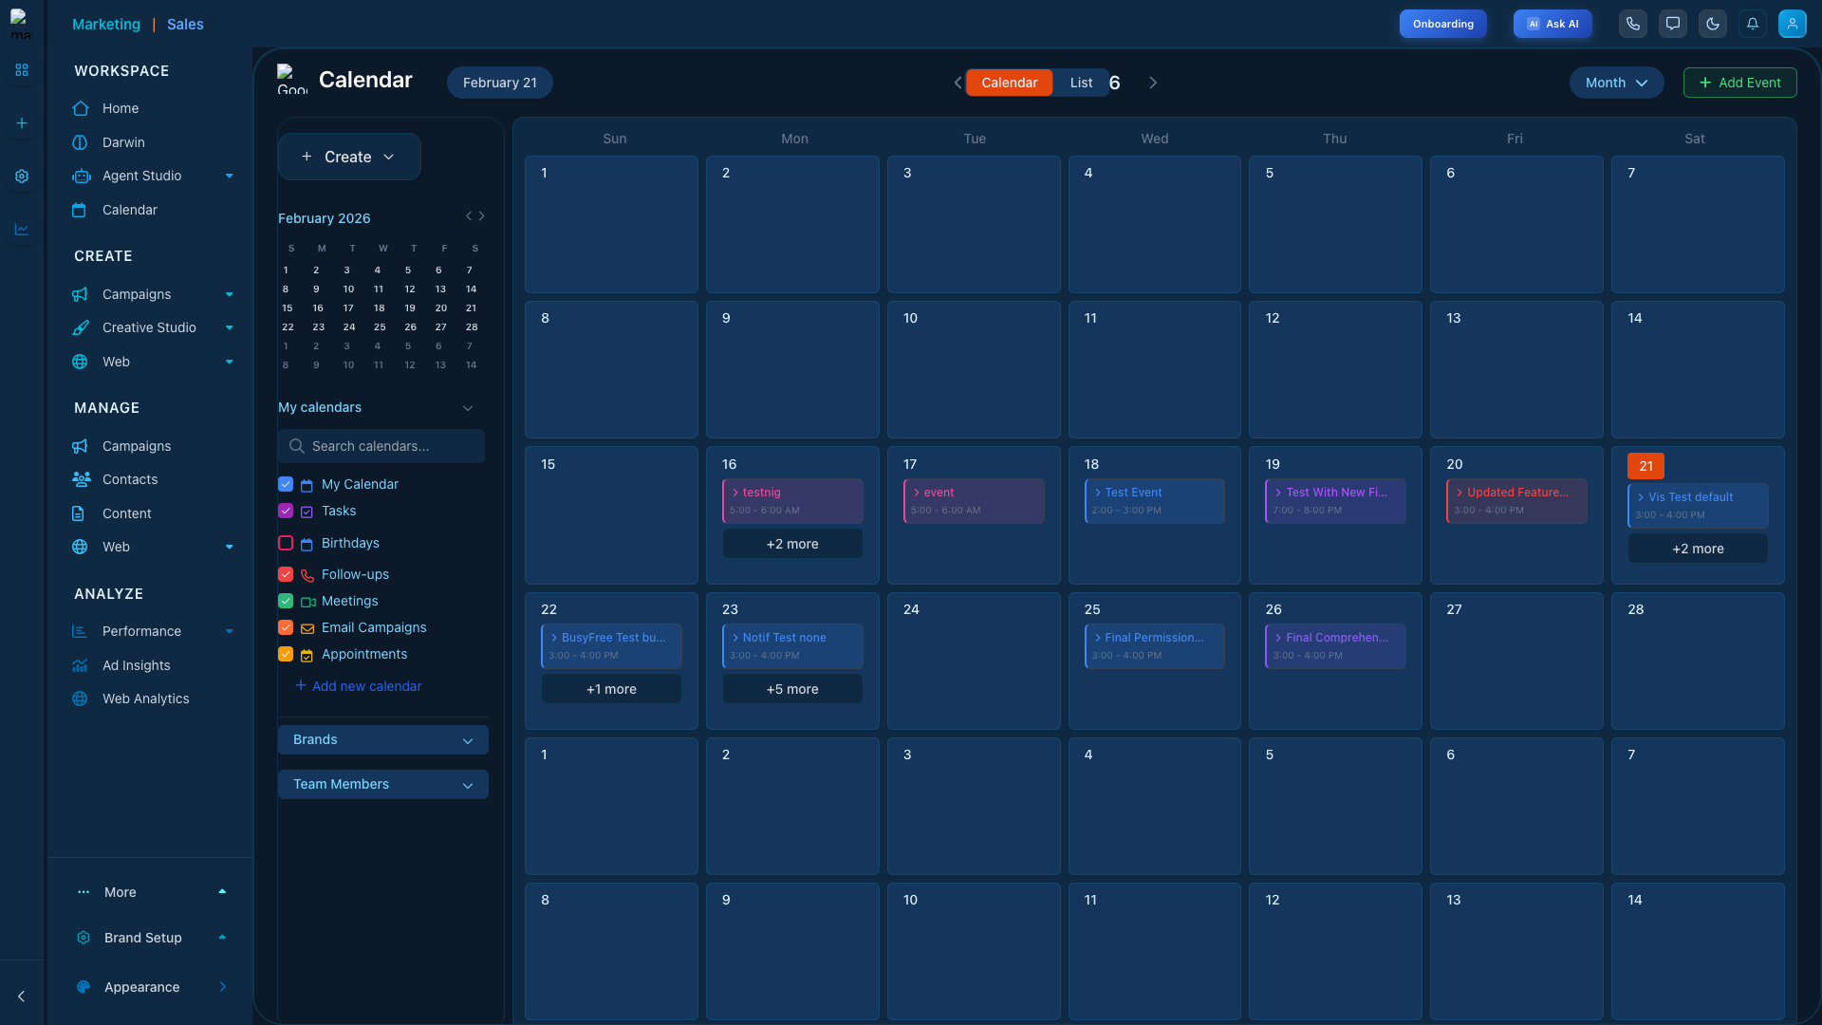Toggle dark mode moon icon
This screenshot has width=1822, height=1025.
coord(1712,24)
